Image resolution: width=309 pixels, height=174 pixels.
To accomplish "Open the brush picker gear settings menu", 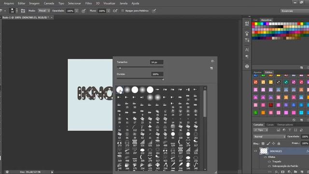I will pyautogui.click(x=212, y=61).
